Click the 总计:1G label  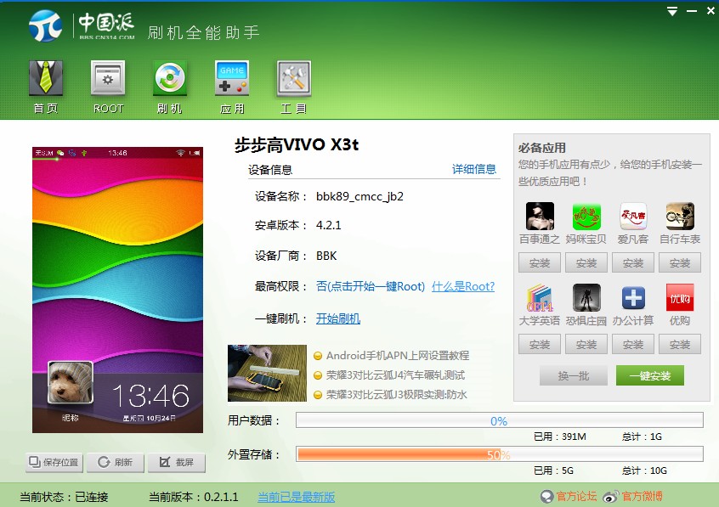642,437
